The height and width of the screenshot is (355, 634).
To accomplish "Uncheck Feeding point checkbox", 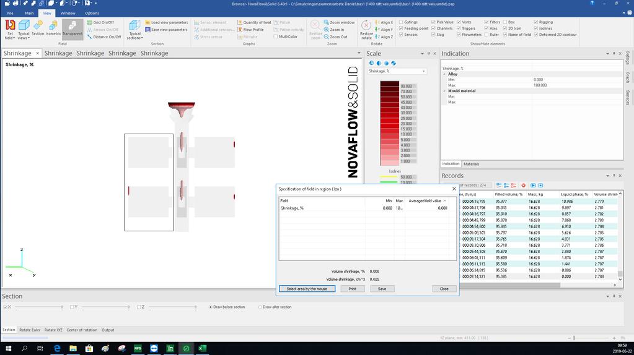I will (x=401, y=28).
